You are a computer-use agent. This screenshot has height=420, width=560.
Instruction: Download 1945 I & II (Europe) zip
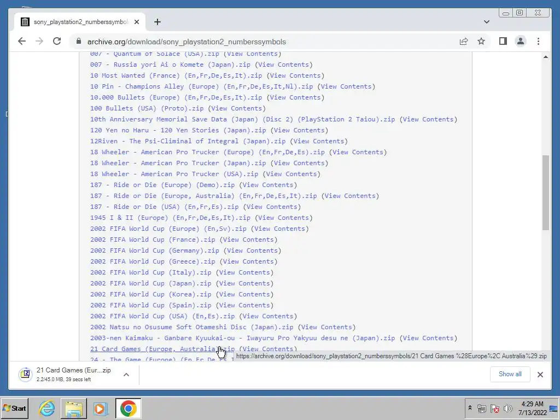(x=170, y=218)
